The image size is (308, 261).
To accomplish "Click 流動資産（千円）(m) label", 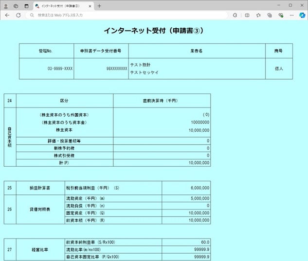I will (85, 198).
